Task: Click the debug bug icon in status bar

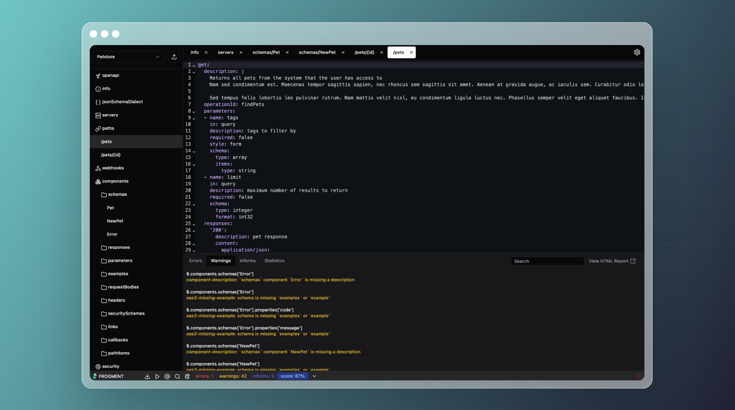Action: (187, 376)
